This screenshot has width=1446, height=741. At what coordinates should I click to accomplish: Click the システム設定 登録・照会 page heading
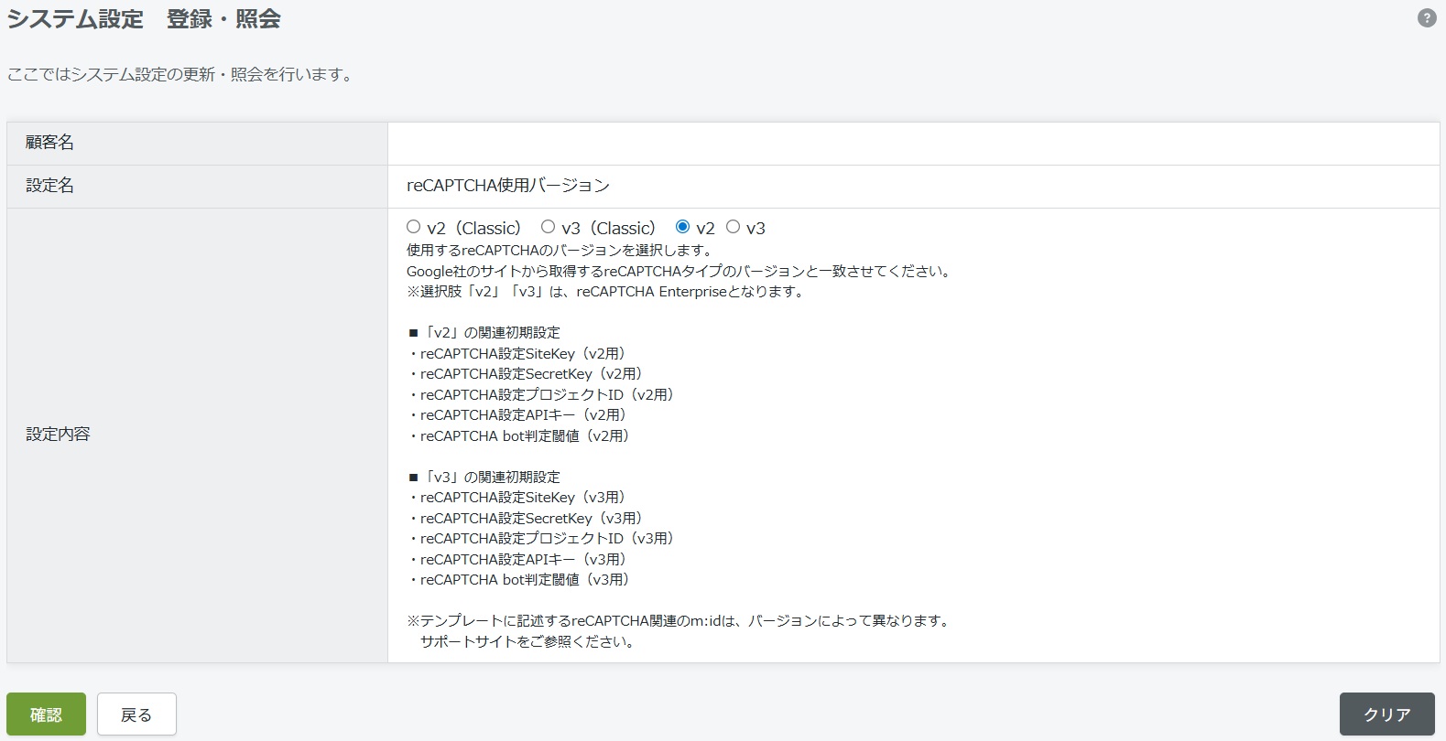(x=144, y=19)
